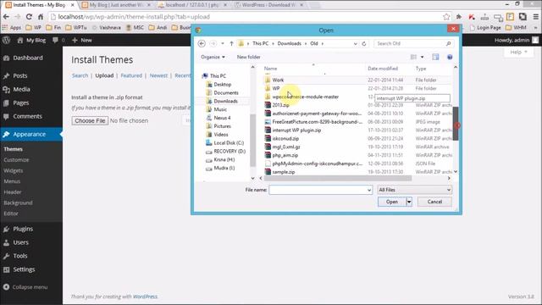Click the Newest themes link

(x=158, y=75)
